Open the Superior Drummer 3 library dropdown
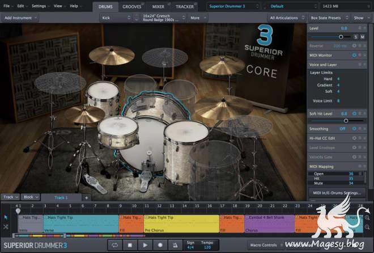374x253 pixels. tap(233, 6)
